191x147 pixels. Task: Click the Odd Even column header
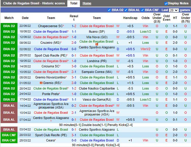pyautogui.click(x=167, y=18)
